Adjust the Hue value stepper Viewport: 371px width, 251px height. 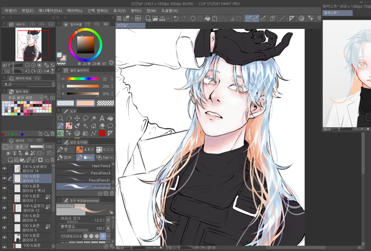pos(112,79)
